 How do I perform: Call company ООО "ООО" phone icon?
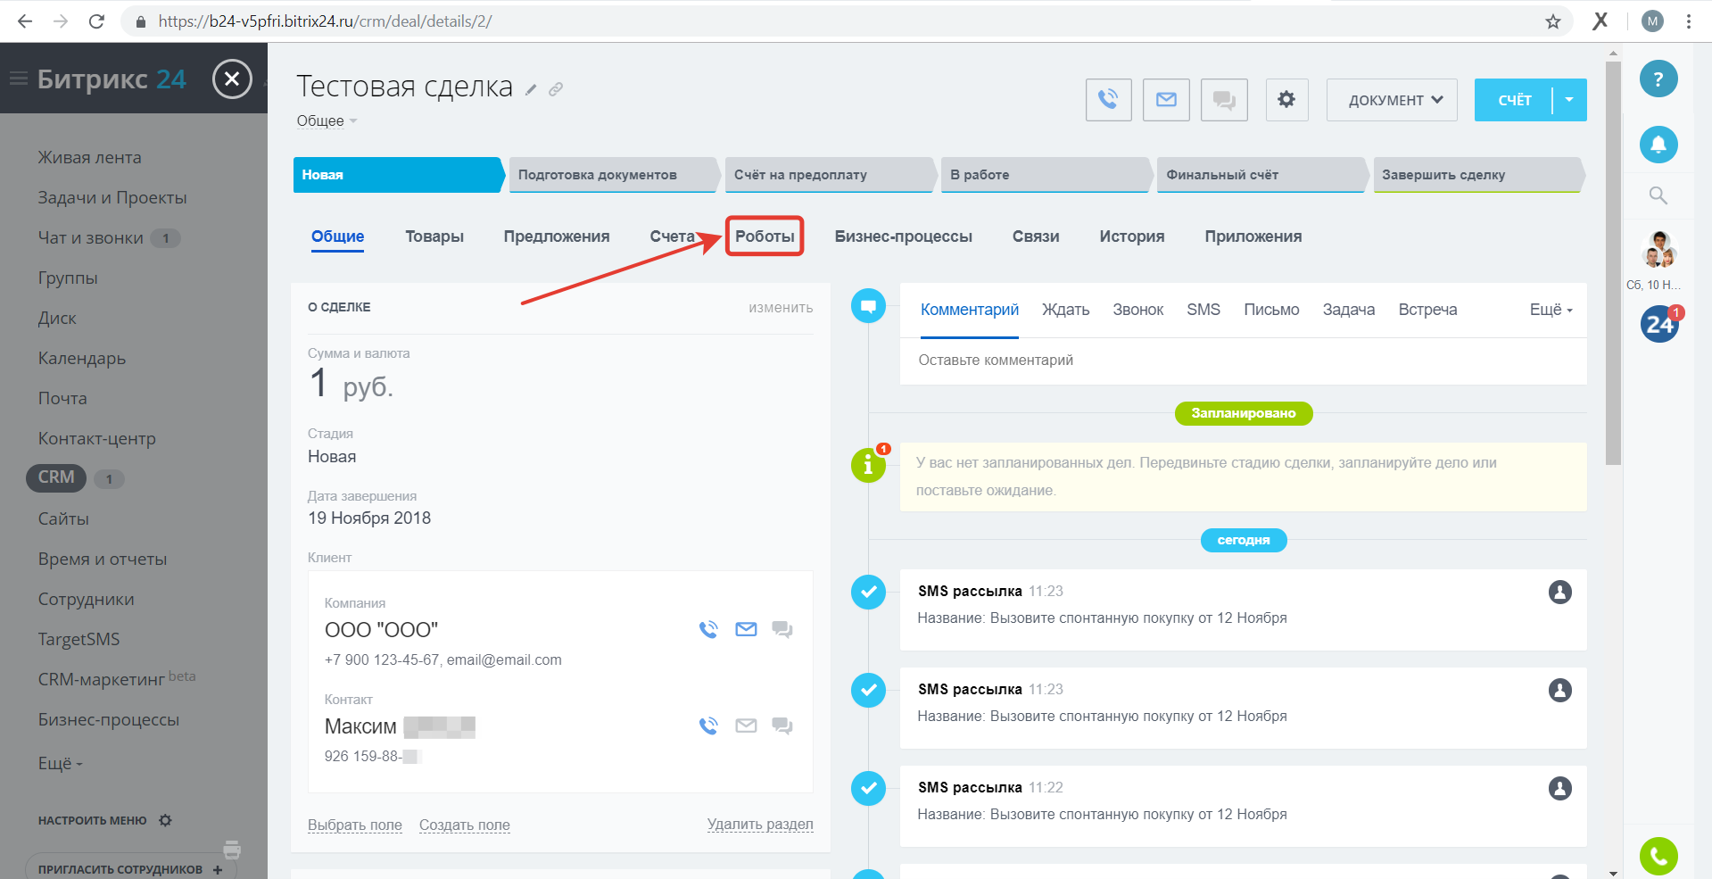[708, 629]
